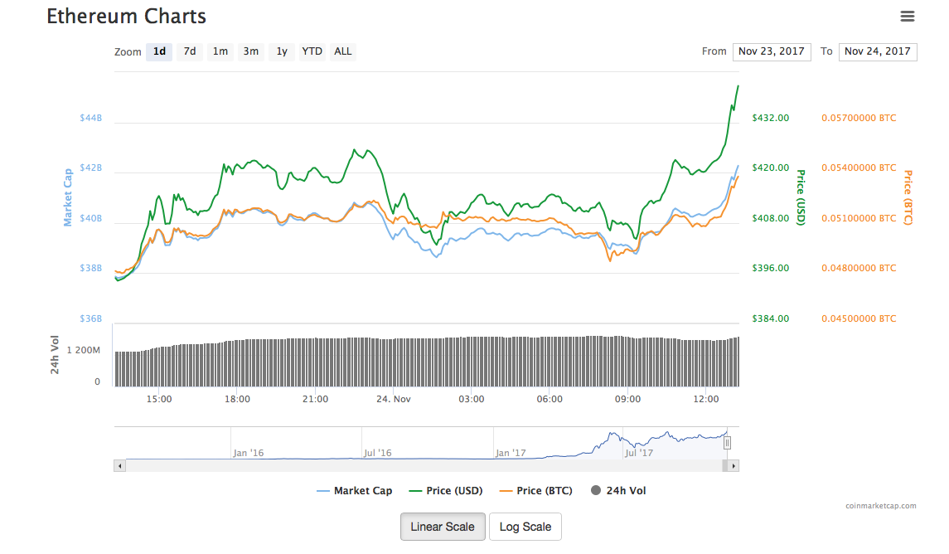
Task: Click the From date field
Action: coord(772,51)
